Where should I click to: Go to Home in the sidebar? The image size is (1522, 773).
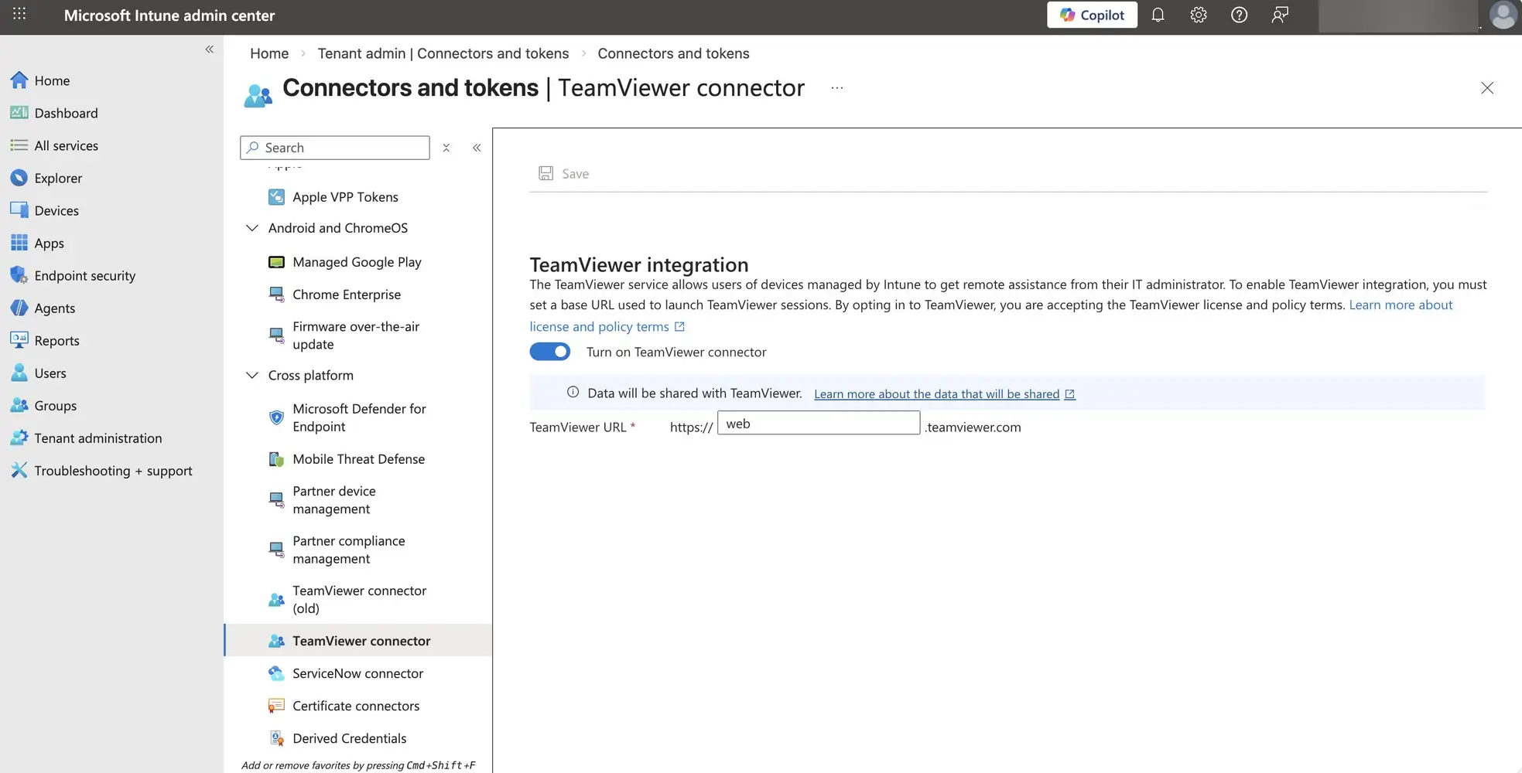52,80
